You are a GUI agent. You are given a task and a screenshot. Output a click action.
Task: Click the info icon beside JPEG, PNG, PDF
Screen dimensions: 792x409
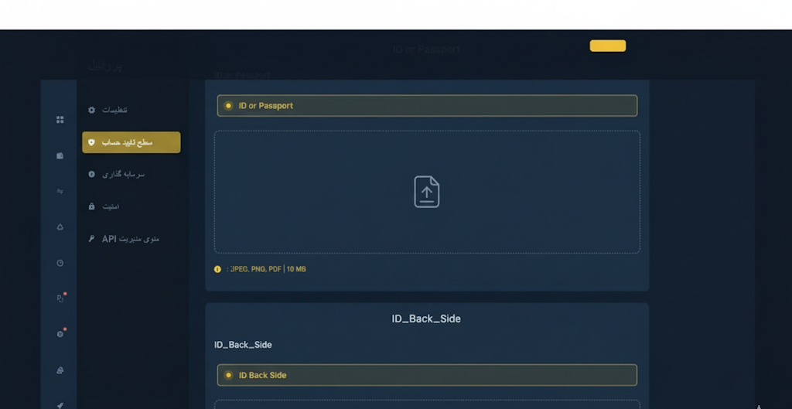click(x=217, y=269)
